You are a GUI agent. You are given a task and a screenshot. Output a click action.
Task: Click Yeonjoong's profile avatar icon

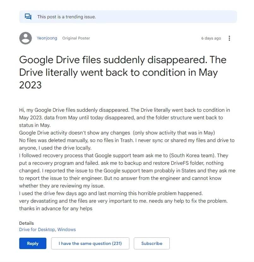26,38
